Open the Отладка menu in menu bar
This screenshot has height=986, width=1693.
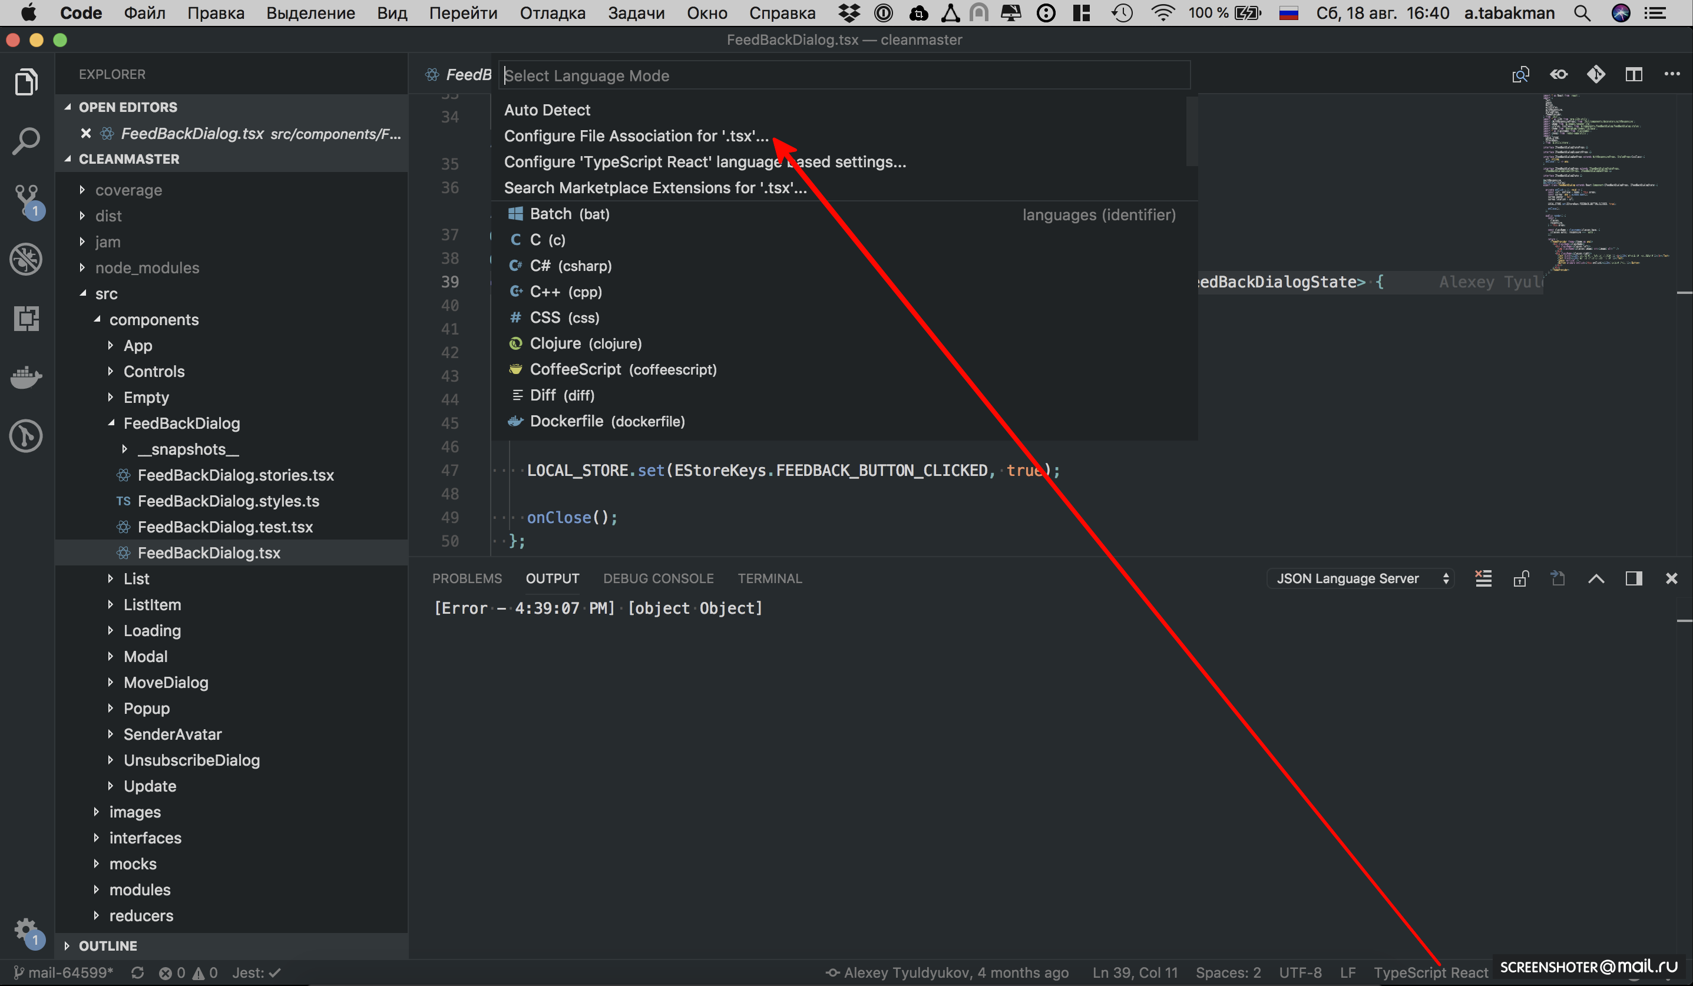(x=552, y=13)
